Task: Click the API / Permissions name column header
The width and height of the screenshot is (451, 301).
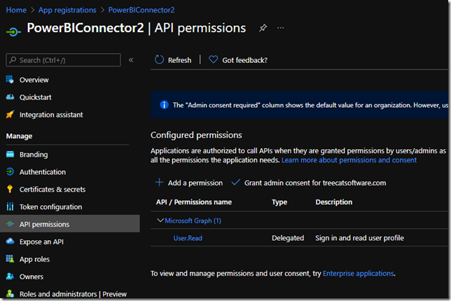Action: 194,202
